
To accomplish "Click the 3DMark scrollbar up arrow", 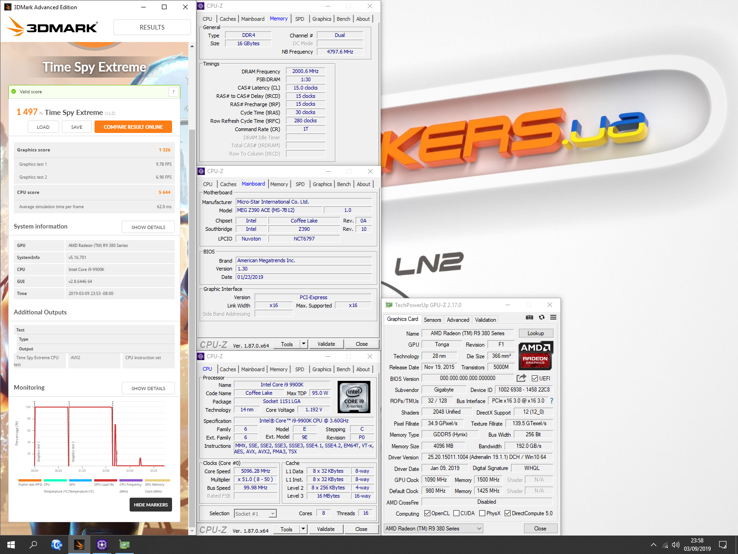I will [192, 46].
